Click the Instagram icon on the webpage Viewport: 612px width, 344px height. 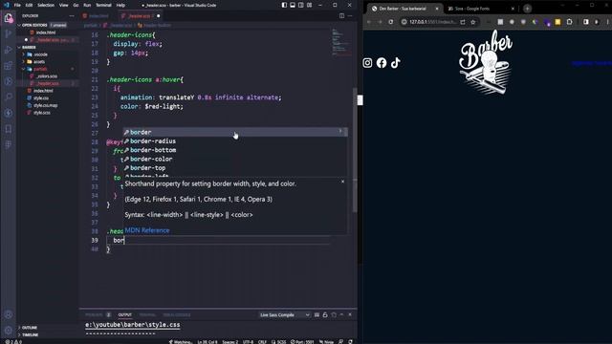367,63
